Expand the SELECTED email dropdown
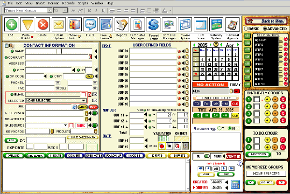 point(84,101)
